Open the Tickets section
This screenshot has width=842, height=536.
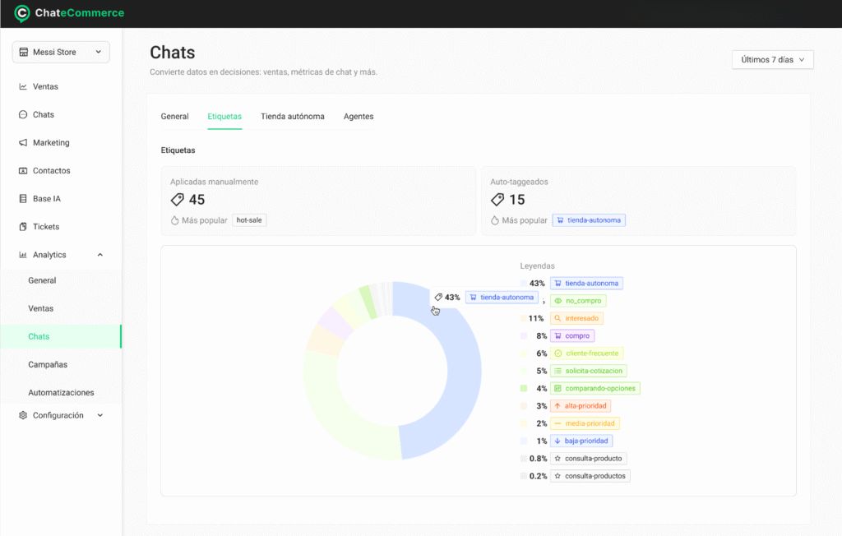pos(45,226)
